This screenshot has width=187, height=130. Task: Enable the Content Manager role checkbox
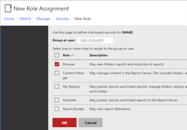57,73
